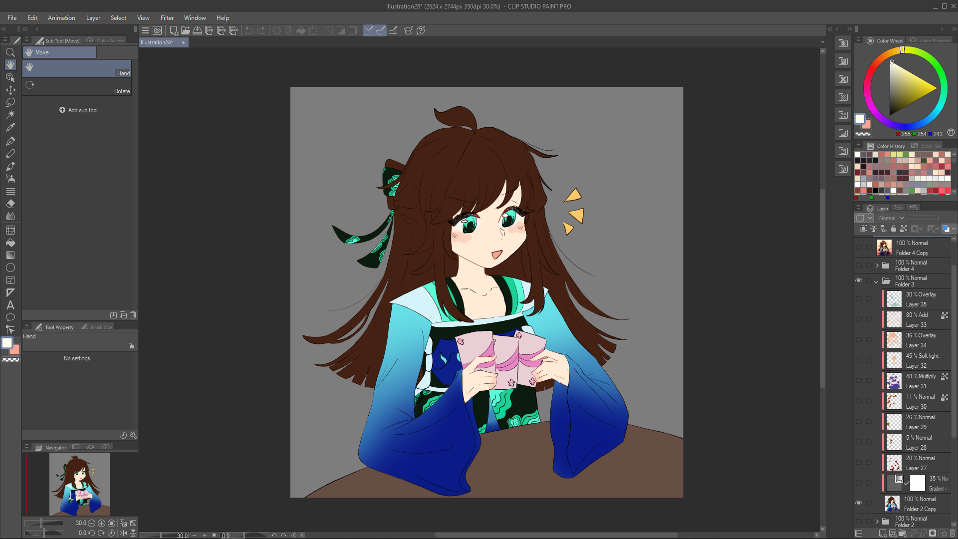
Task: Toggle visibility of Folder 3
Action: (858, 280)
